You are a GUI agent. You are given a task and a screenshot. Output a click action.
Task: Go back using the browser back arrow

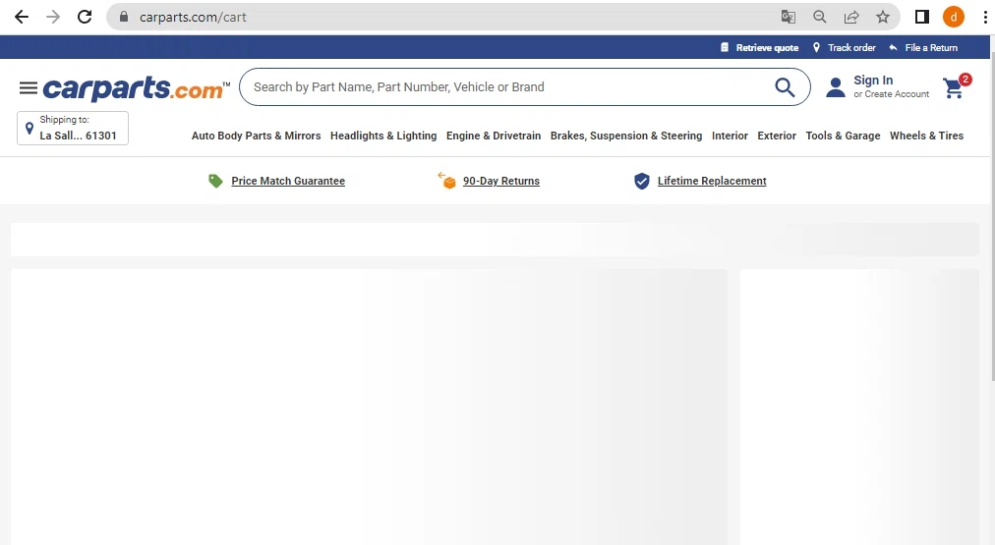22,17
